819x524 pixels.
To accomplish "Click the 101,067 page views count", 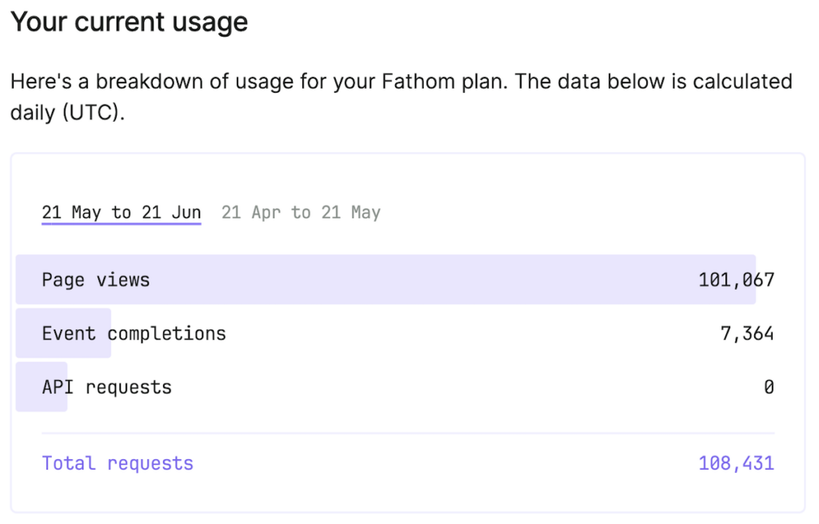I will (736, 280).
